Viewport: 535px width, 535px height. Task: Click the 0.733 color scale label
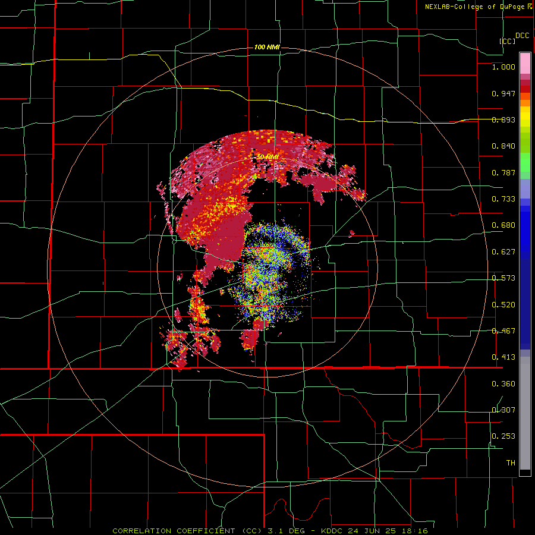click(x=503, y=199)
